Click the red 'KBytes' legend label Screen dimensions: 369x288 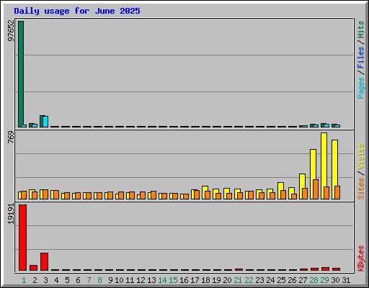(x=361, y=258)
